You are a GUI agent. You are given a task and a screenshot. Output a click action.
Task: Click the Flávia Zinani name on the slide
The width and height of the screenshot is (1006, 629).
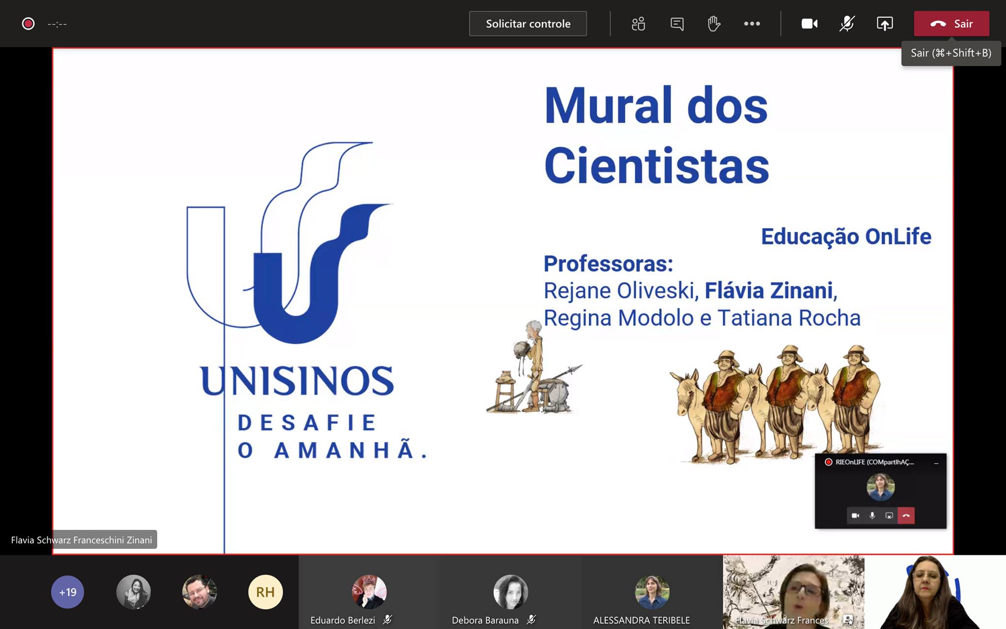[769, 290]
